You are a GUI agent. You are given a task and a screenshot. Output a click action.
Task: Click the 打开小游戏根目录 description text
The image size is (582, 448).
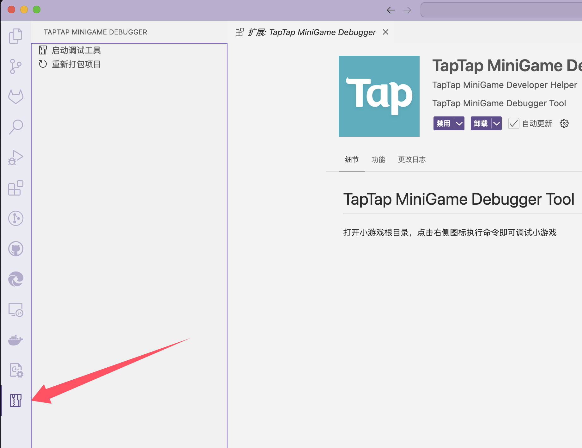[450, 233]
